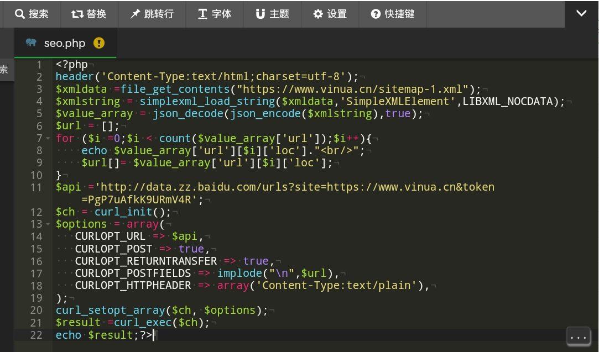Open the 跳转行 go-to-line tool
Image resolution: width=599 pixels, height=352 pixels.
pos(152,14)
